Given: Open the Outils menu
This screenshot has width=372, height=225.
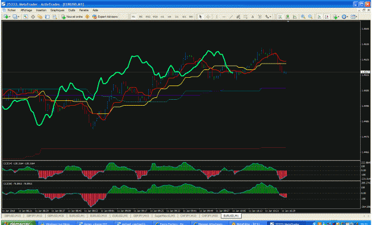Looking at the screenshot, I should point(71,10).
